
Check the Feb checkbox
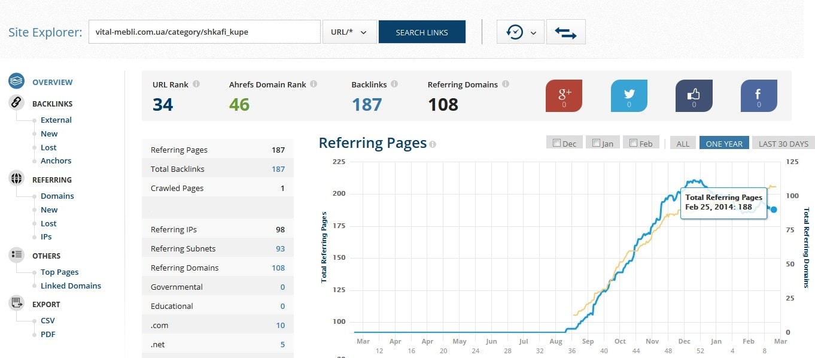coord(633,143)
